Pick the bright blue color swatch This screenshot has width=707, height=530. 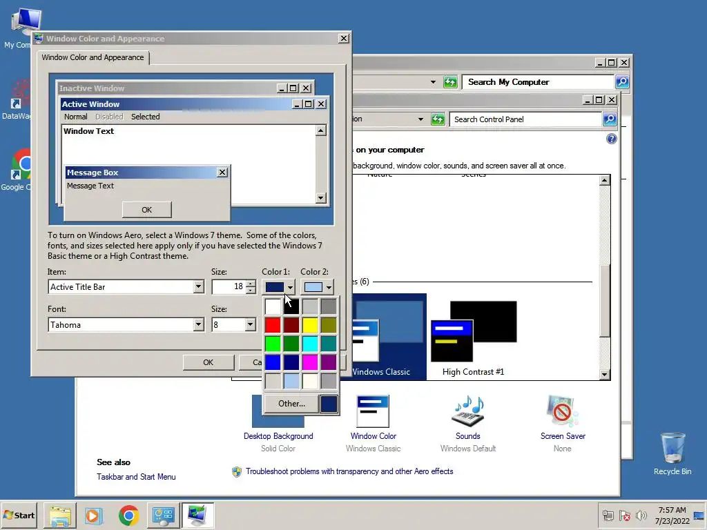tap(273, 362)
